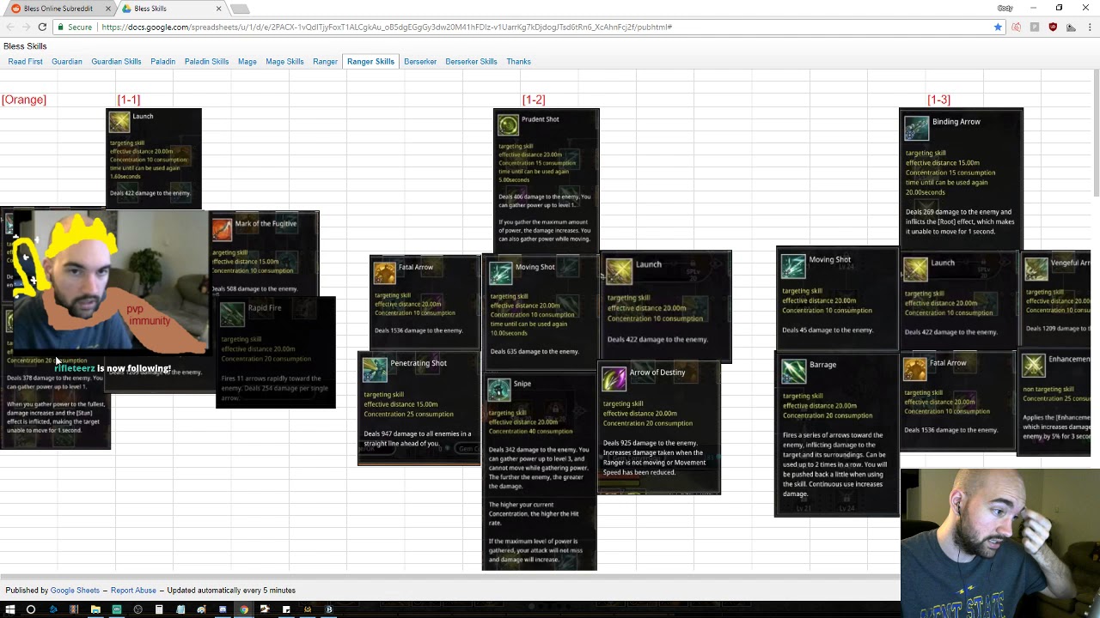Click the Enhancement skill icon
This screenshot has height=618, width=1100.
pyautogui.click(x=1034, y=366)
